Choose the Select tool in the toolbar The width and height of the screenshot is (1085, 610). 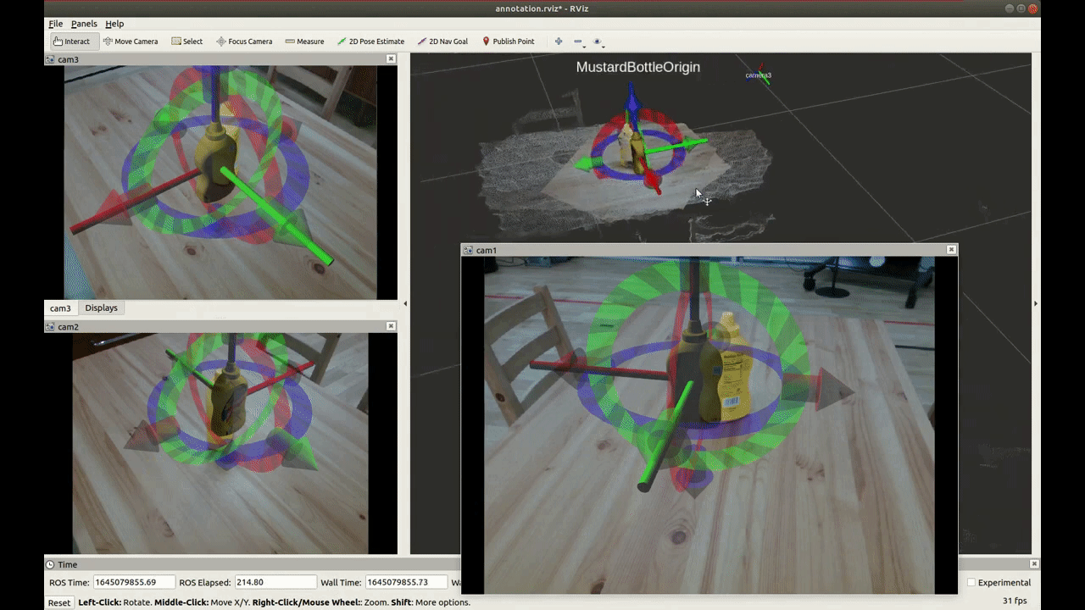tap(186, 41)
